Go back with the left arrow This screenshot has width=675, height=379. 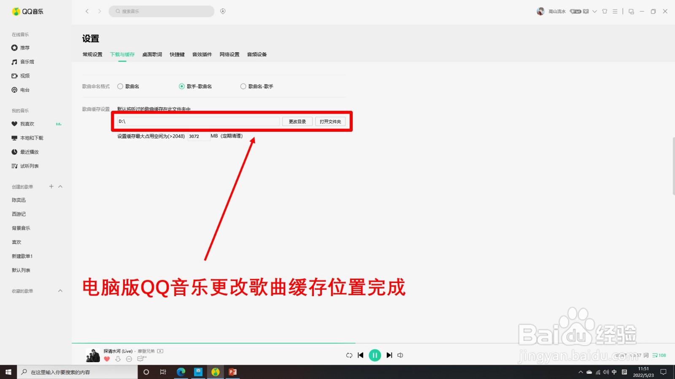[x=87, y=11]
